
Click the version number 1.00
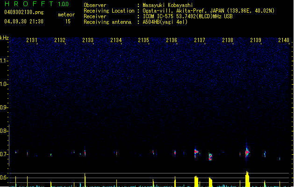tap(63, 4)
